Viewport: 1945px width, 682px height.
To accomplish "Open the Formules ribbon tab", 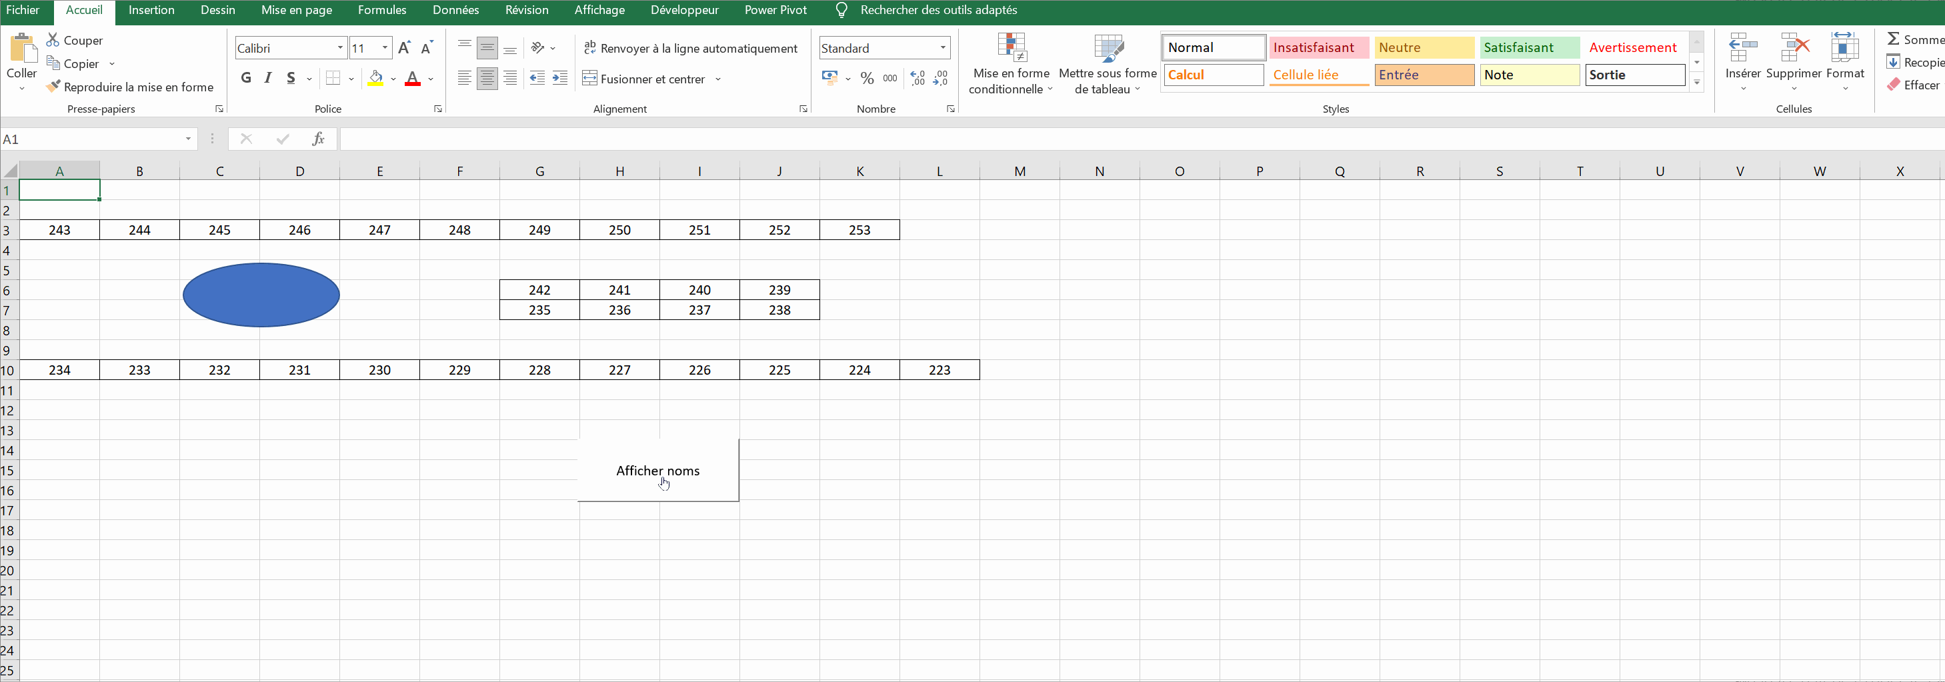I will pos(381,11).
